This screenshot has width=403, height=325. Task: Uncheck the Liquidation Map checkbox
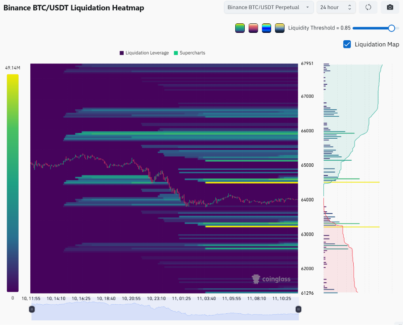point(347,44)
